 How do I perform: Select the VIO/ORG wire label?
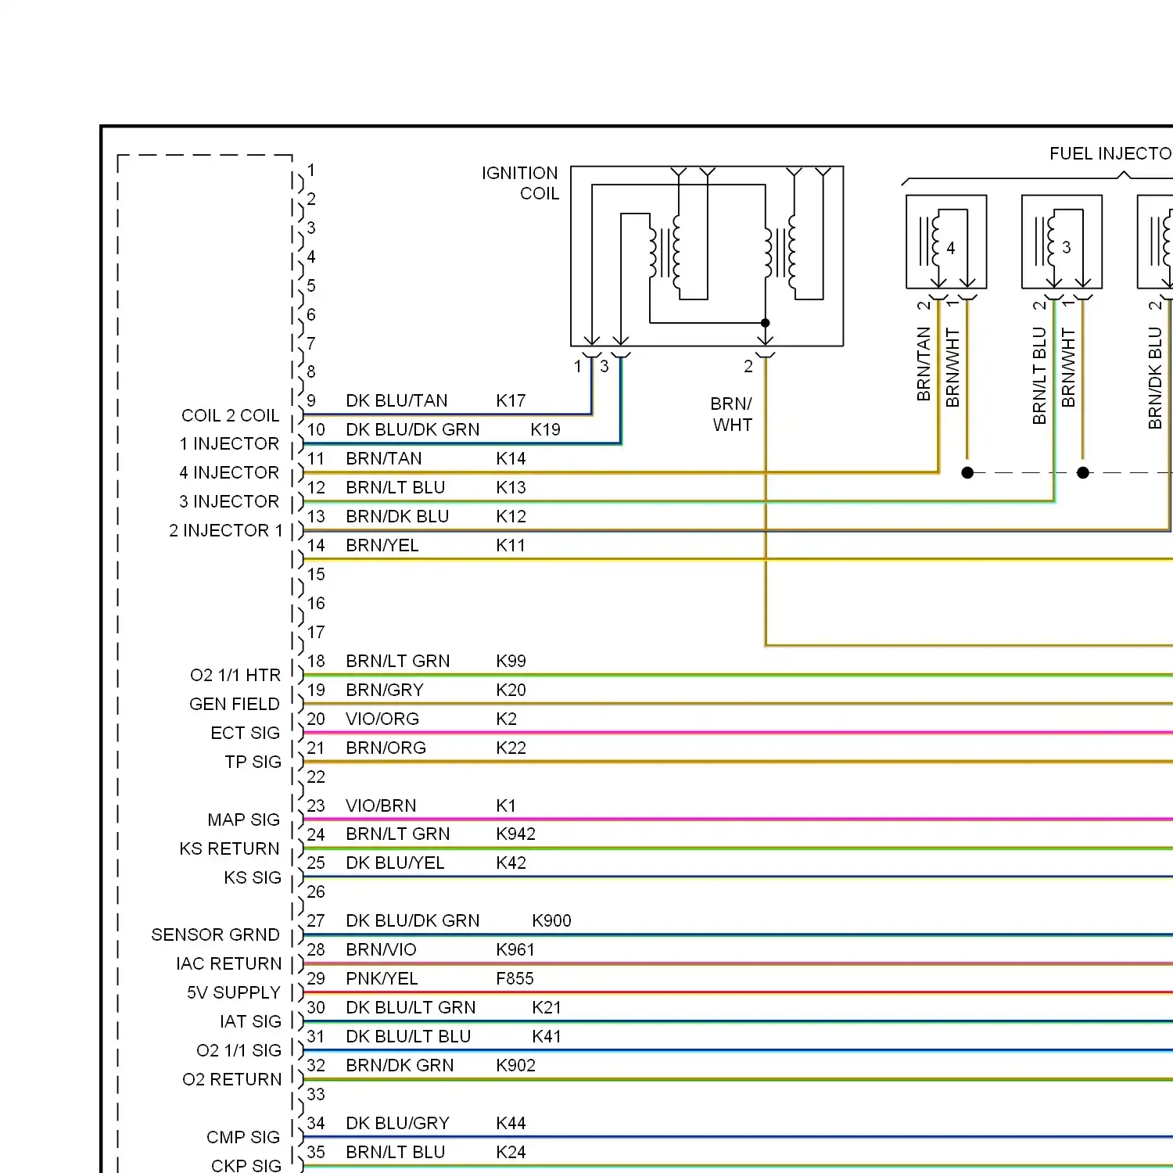pos(382,719)
